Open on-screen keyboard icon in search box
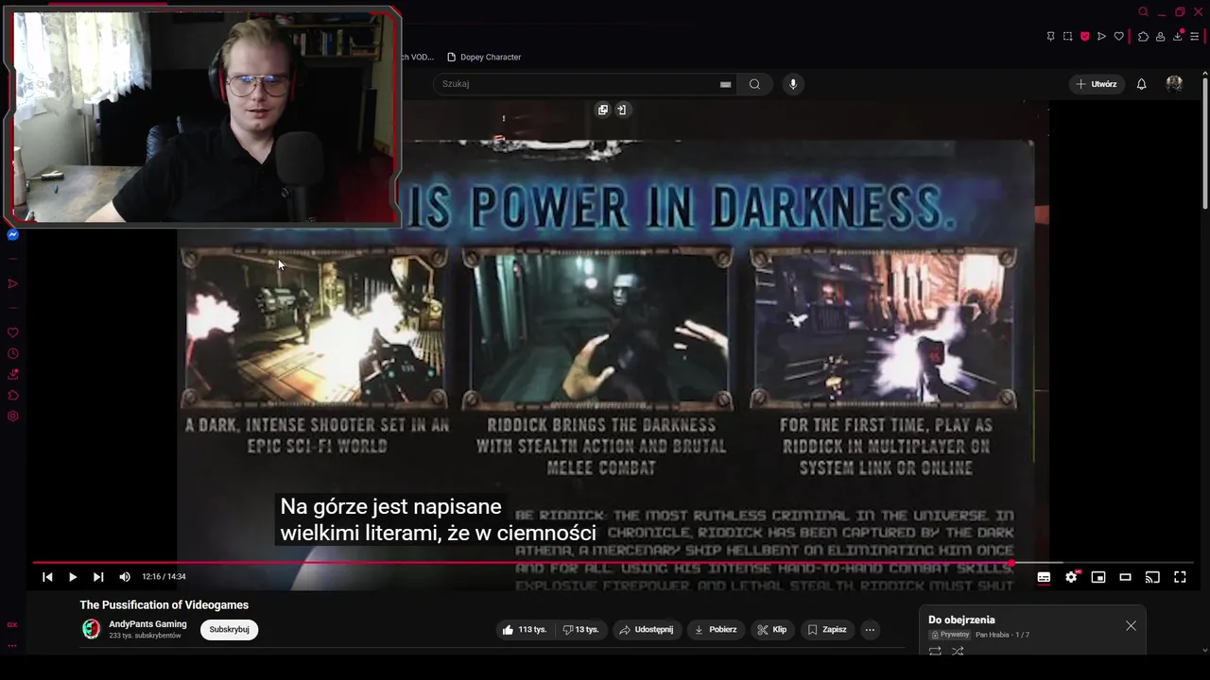The image size is (1210, 680). 725,84
